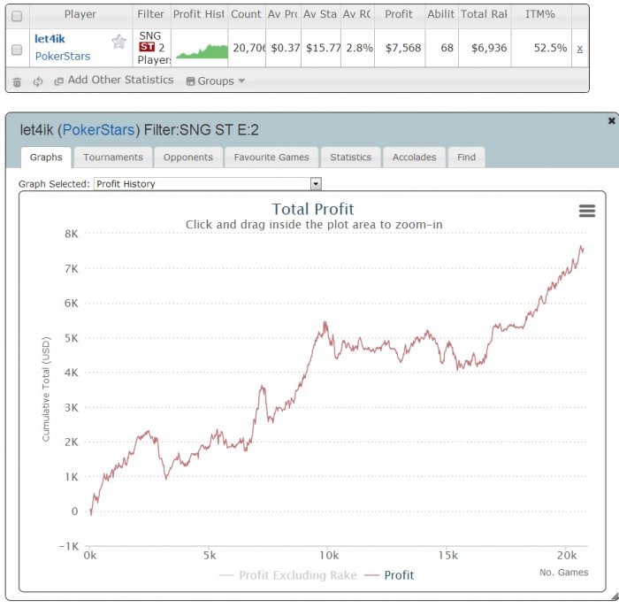Check the let4ik row checkbox
Screen dimensions: 619x608
pyautogui.click(x=17, y=50)
